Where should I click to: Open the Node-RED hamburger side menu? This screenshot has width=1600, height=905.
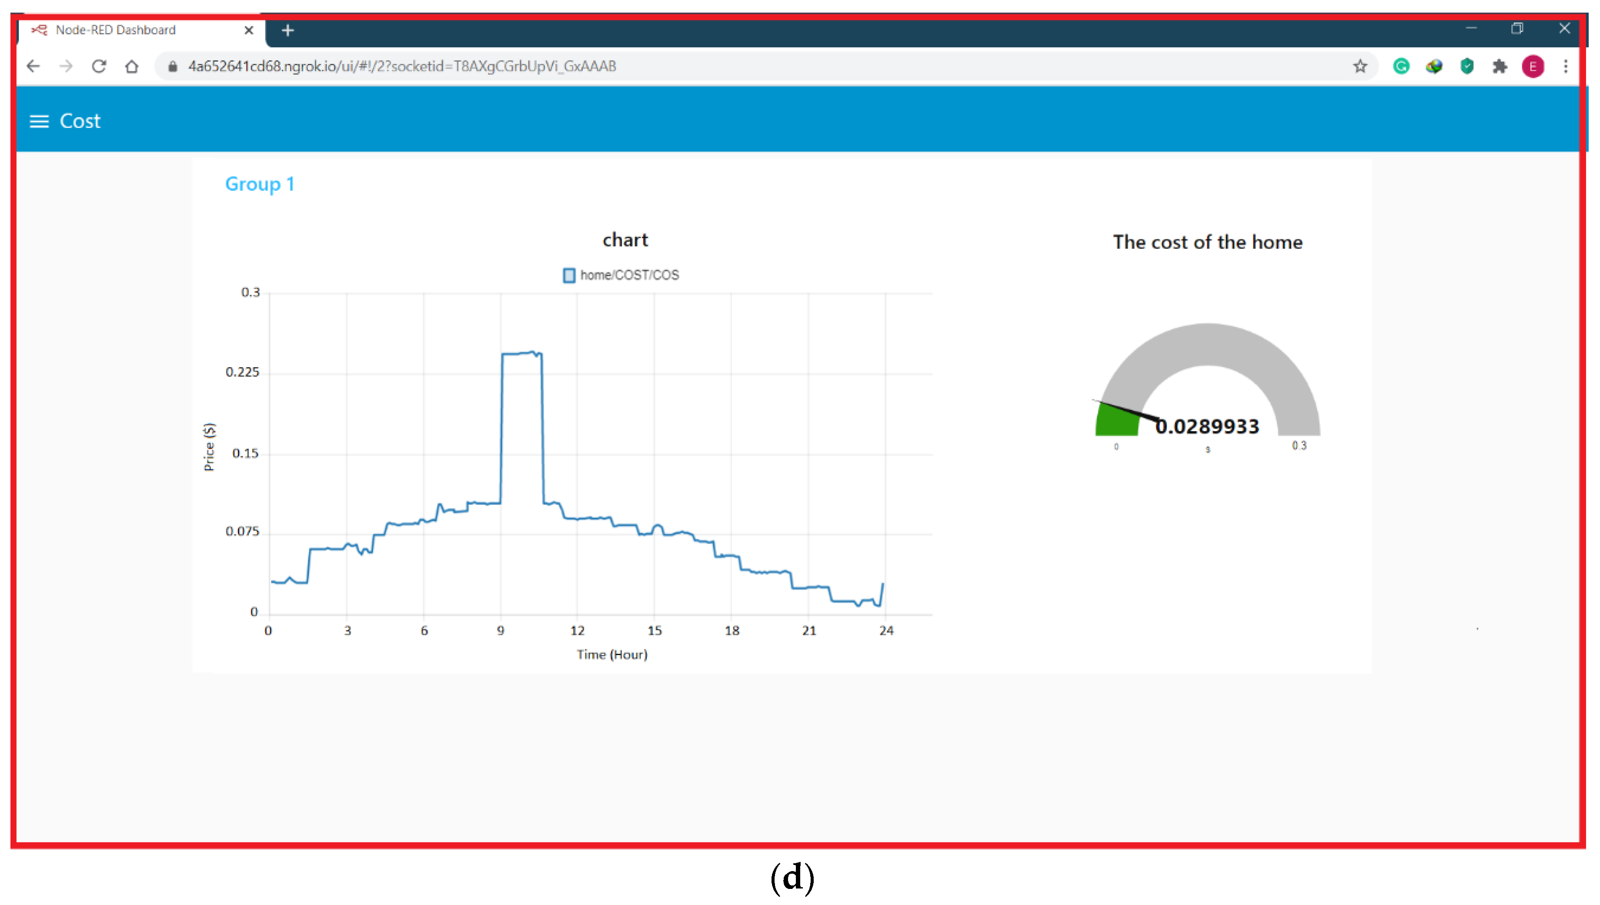(x=39, y=121)
